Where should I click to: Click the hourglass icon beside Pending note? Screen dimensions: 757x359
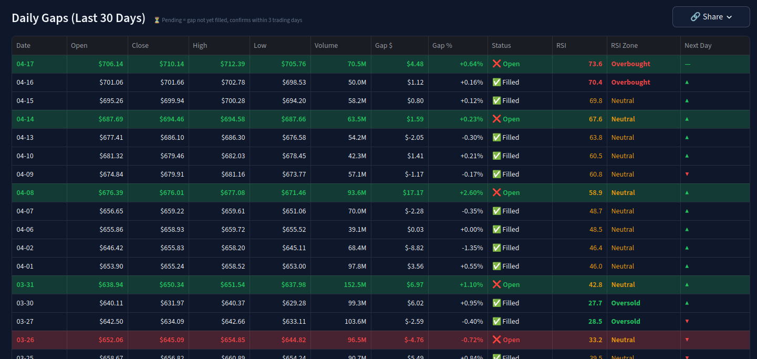(157, 20)
